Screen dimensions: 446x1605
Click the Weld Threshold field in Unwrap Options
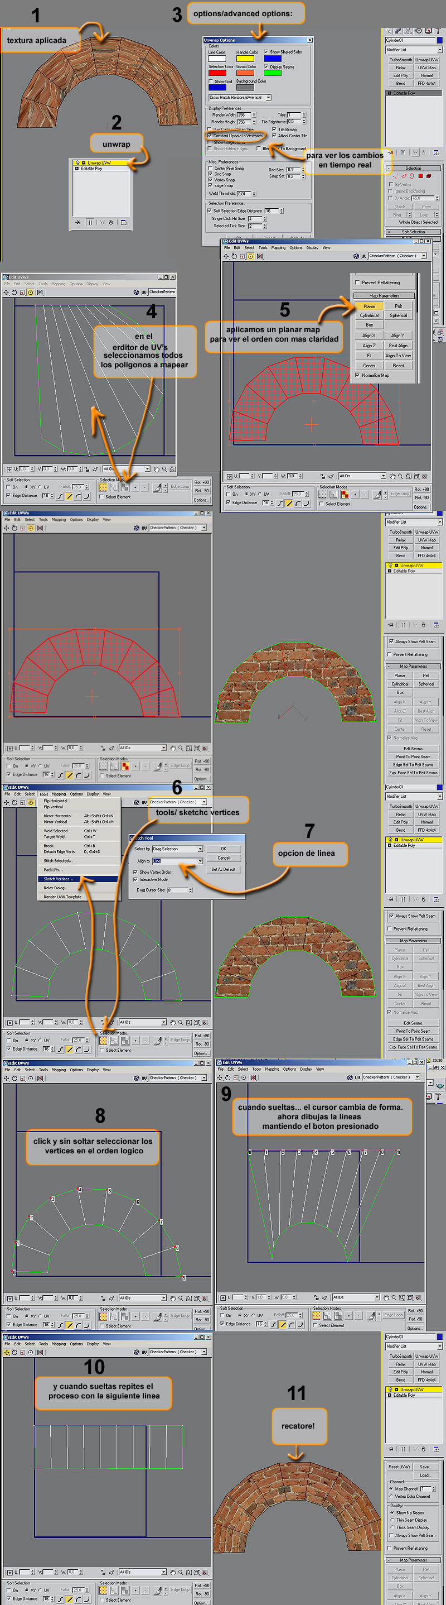(x=244, y=194)
